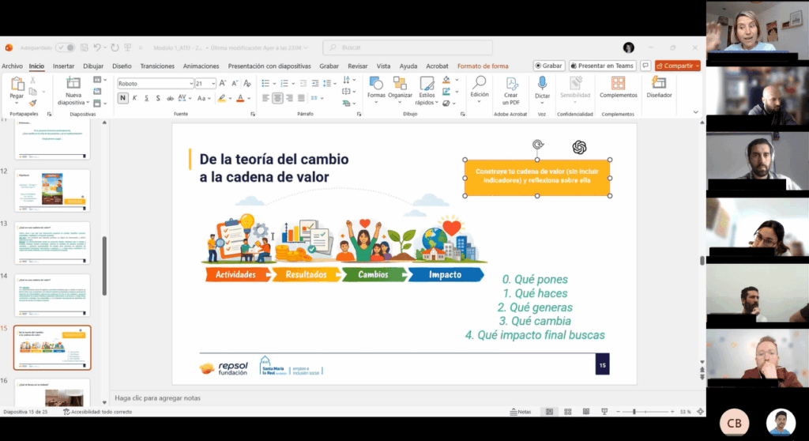Screen dimensions: 809x441
Task: Insert a Nueva diapositiva
Action: [73, 84]
